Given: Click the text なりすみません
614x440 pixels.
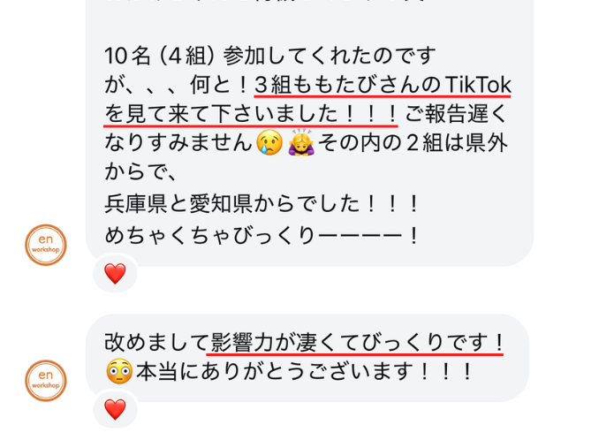Looking at the screenshot, I should pos(178,142).
